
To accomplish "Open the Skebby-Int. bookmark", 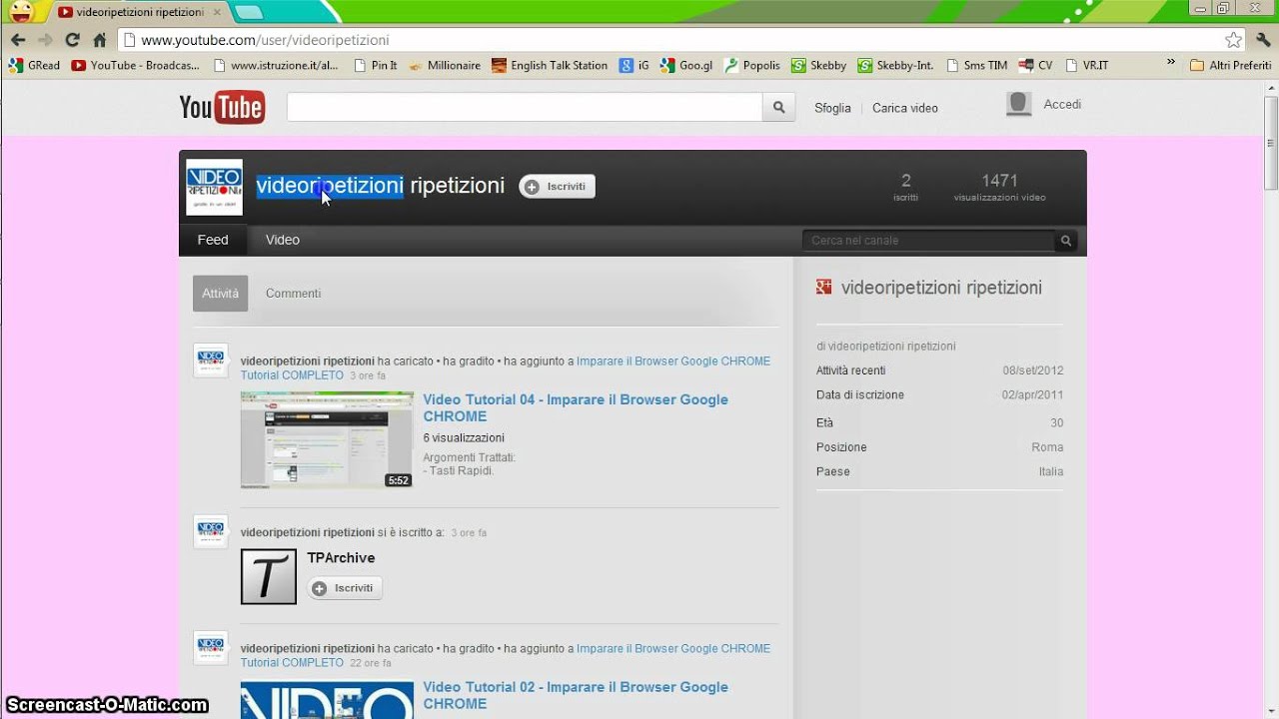I will [x=896, y=65].
